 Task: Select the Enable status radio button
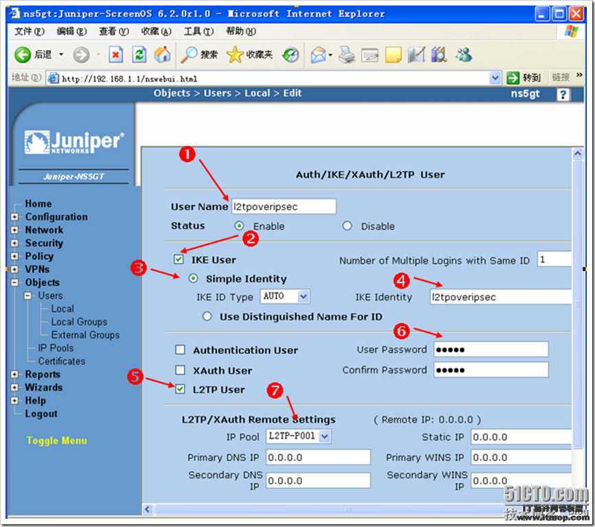pyautogui.click(x=239, y=226)
